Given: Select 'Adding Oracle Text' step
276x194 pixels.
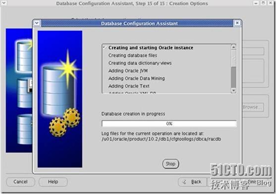Looking at the screenshot, I should point(129,86).
